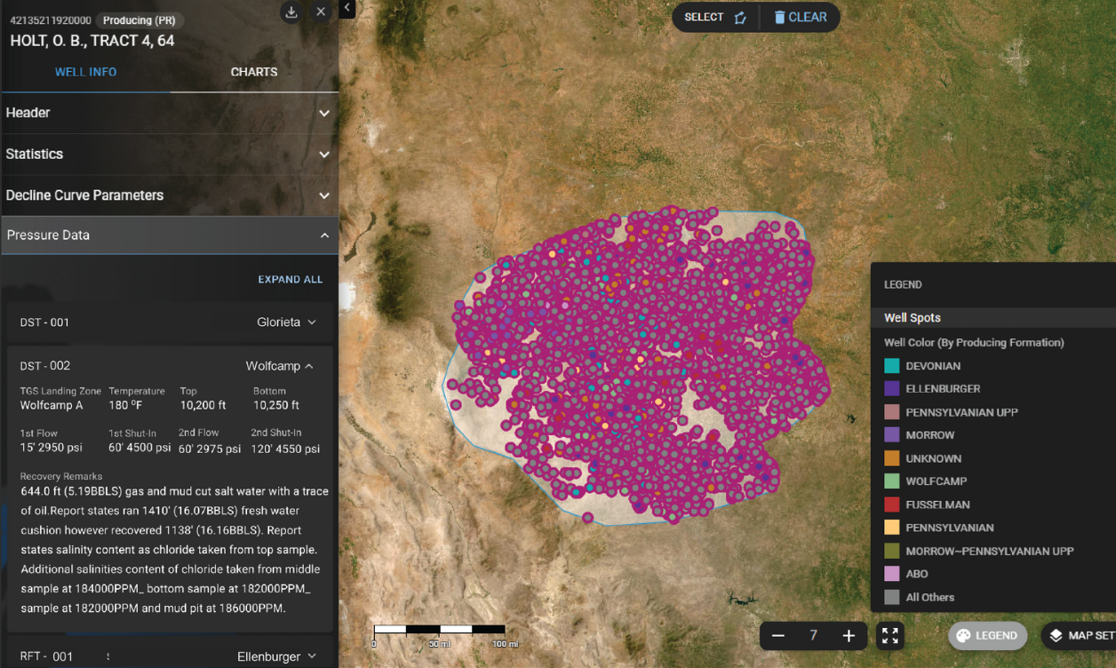Zoom in the map with plus
This screenshot has width=1116, height=668.
[x=849, y=635]
